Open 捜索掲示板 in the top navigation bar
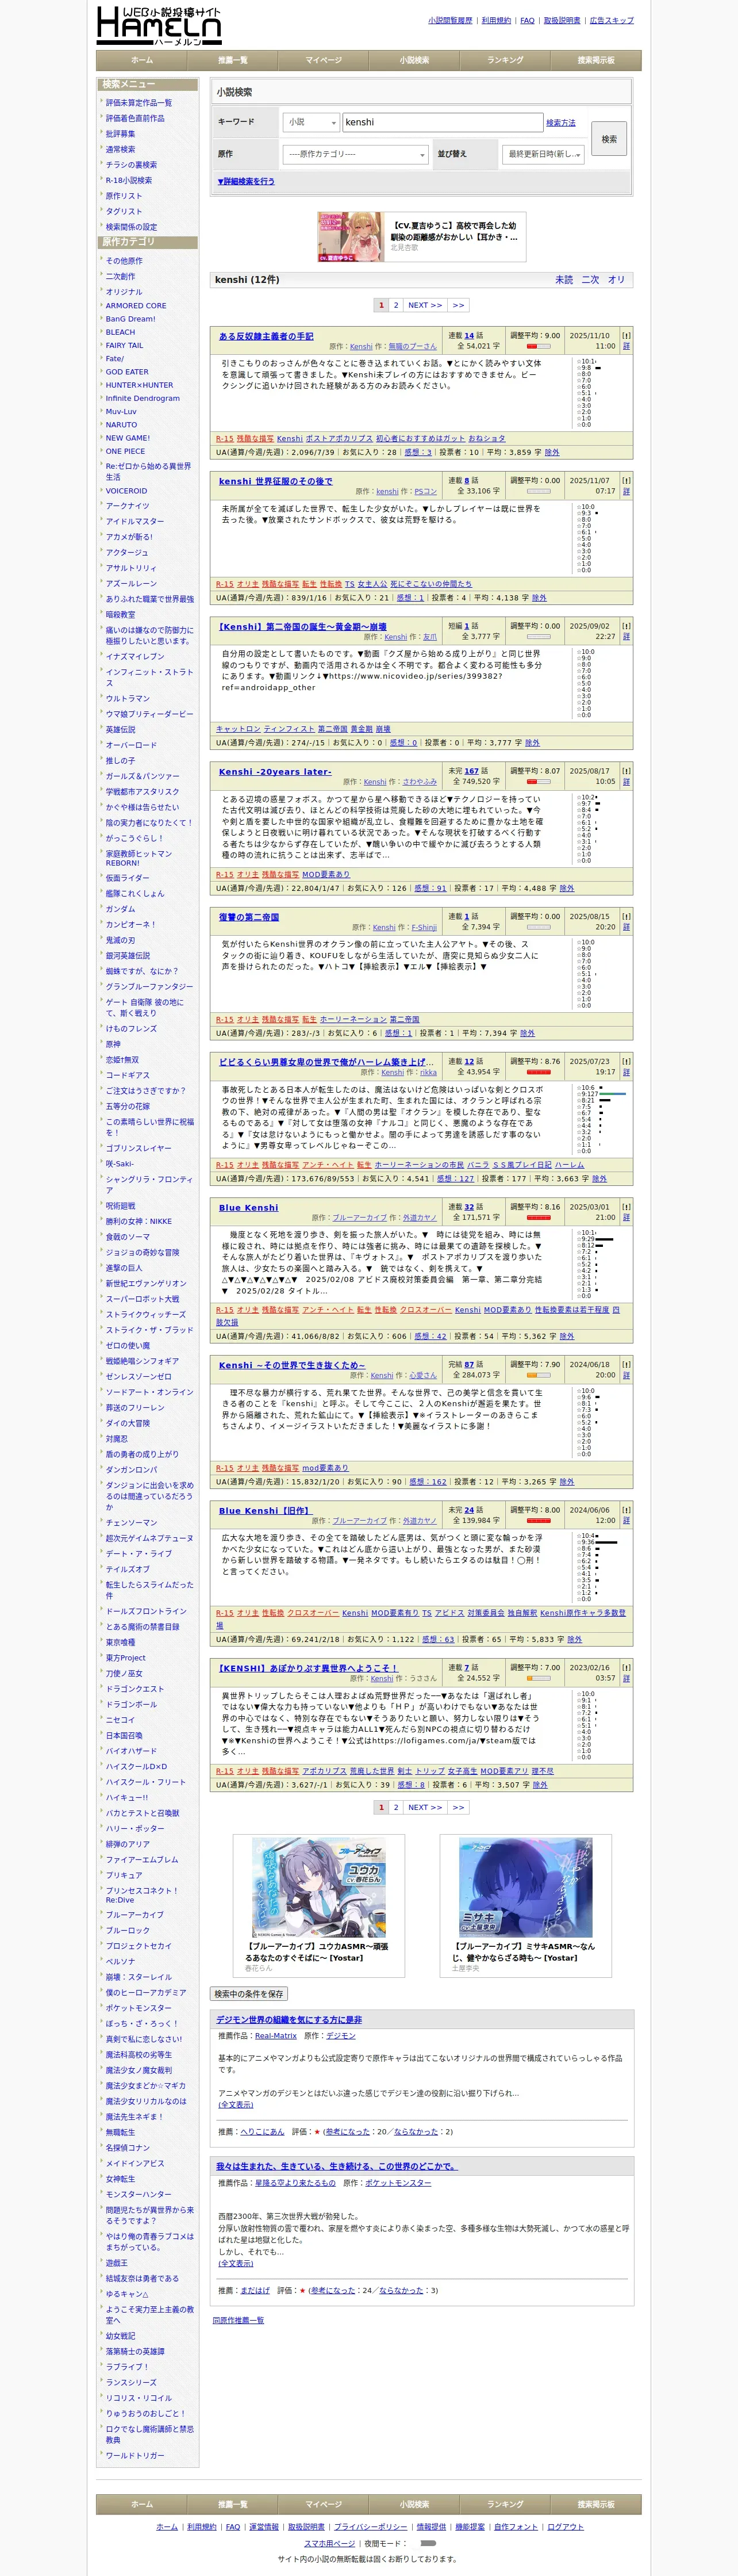 pyautogui.click(x=596, y=60)
